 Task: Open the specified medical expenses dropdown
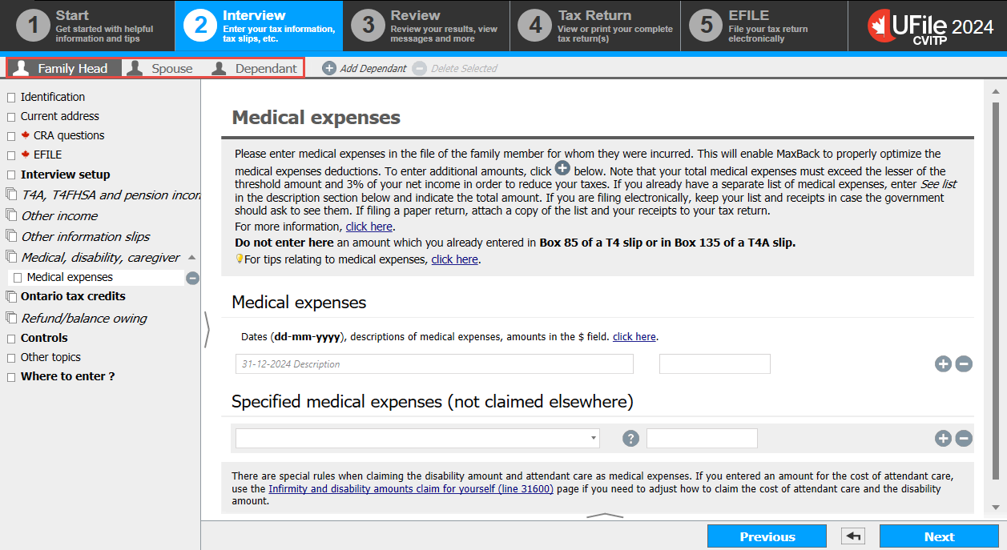[417, 438]
